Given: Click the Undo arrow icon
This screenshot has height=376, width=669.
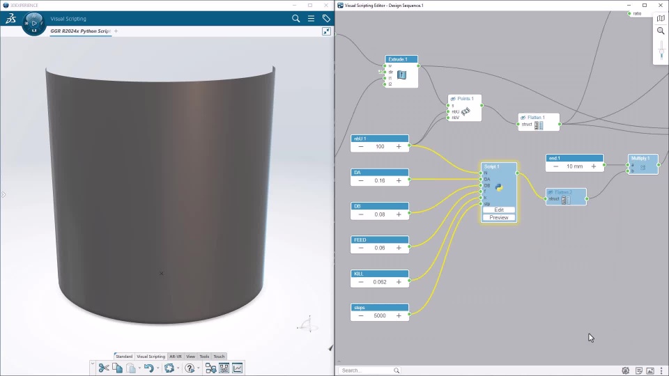Looking at the screenshot, I should click(148, 368).
